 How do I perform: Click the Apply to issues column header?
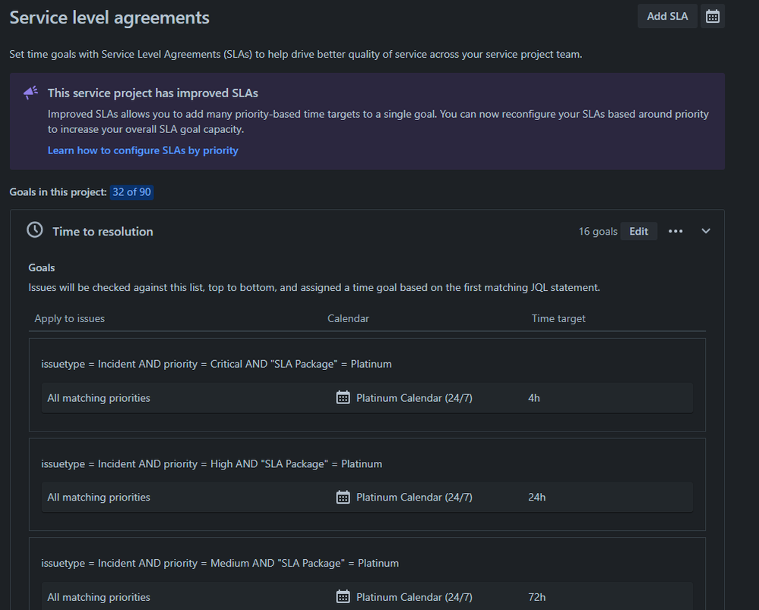click(x=69, y=318)
